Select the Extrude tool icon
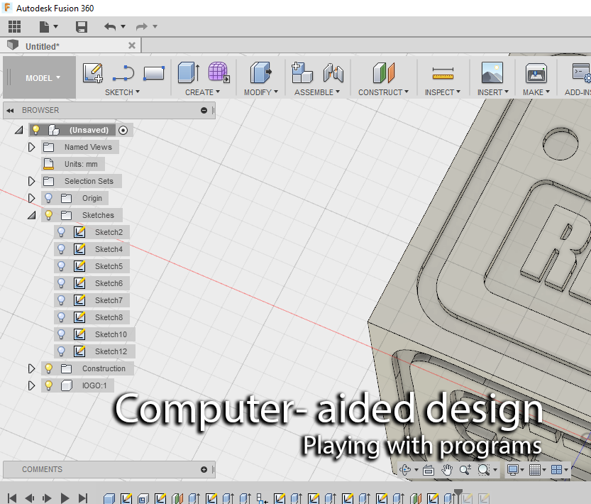The height and width of the screenshot is (504, 591). (189, 72)
